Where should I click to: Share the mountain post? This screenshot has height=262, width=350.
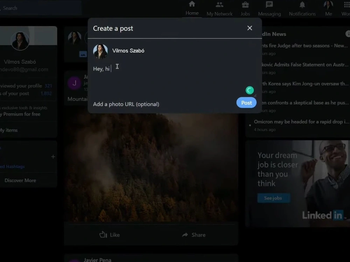pyautogui.click(x=194, y=235)
